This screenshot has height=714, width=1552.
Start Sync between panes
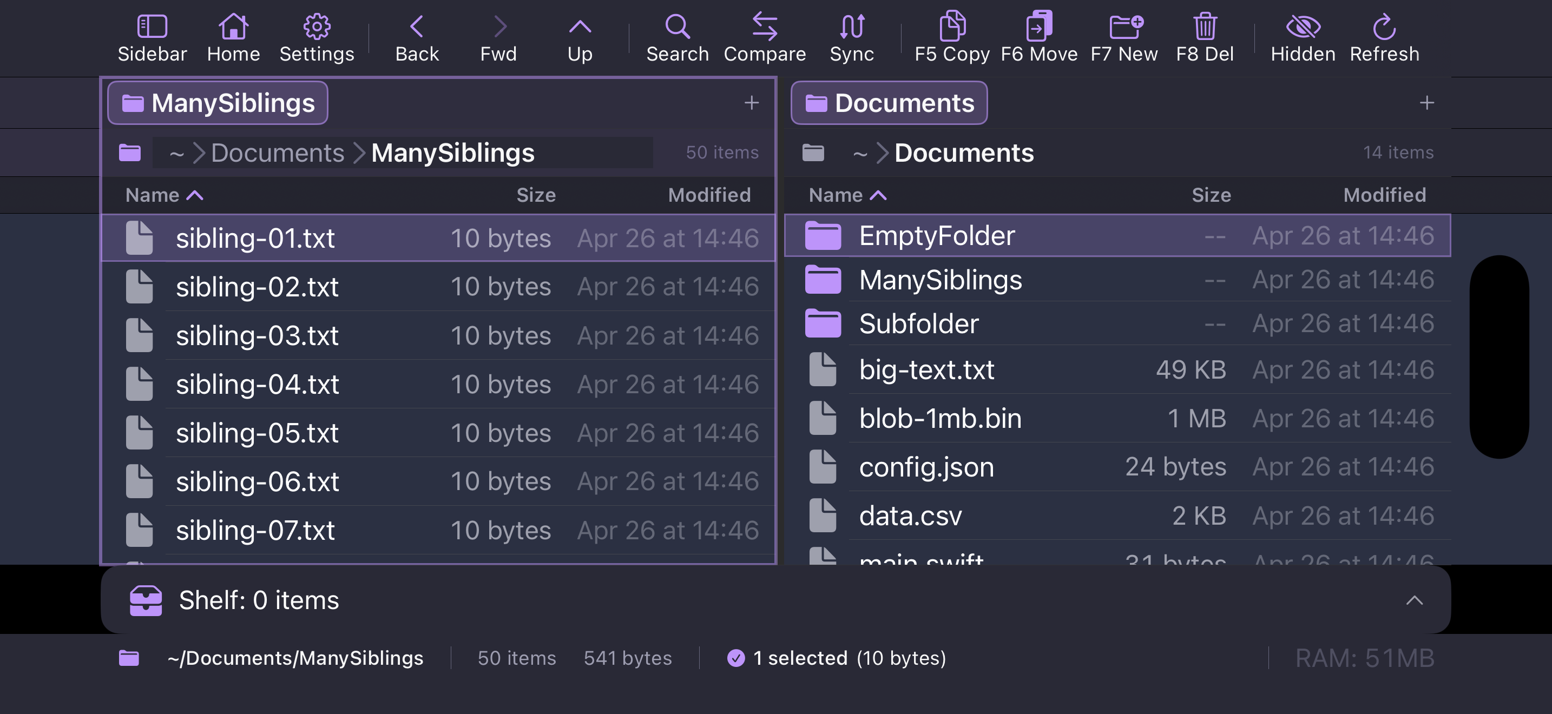(x=851, y=38)
